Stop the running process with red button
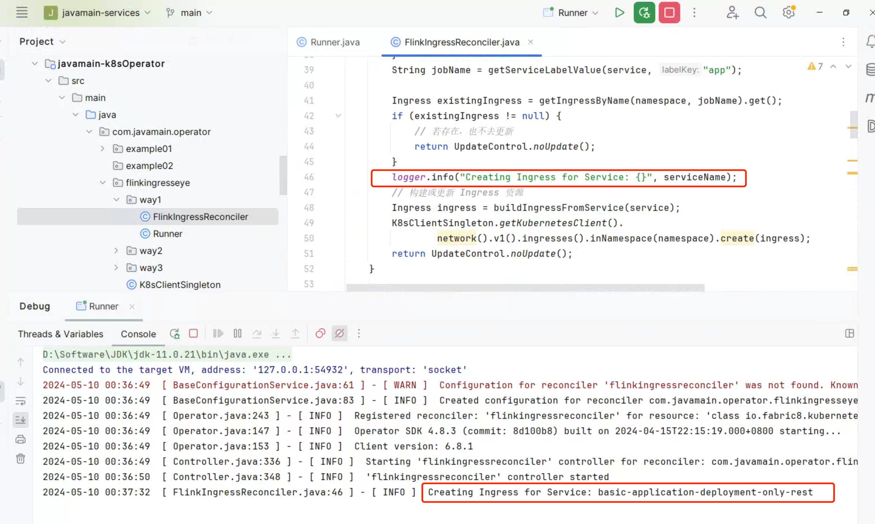 pos(669,13)
